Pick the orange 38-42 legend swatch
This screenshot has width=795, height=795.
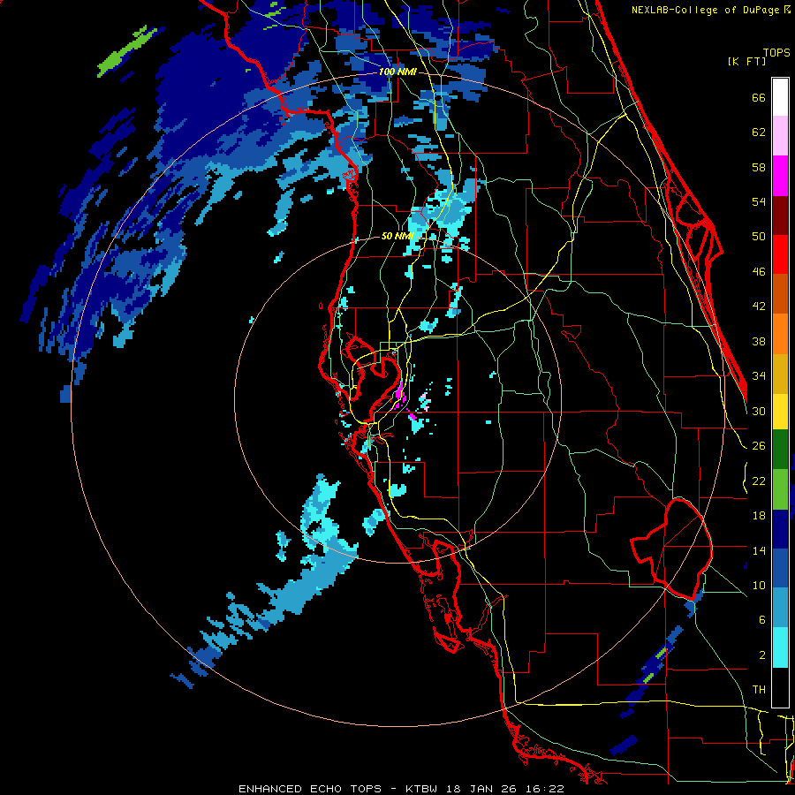780,334
